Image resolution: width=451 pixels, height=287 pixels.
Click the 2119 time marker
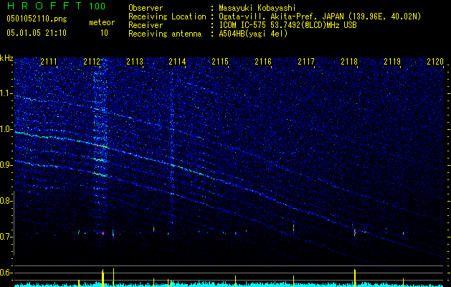(x=392, y=61)
